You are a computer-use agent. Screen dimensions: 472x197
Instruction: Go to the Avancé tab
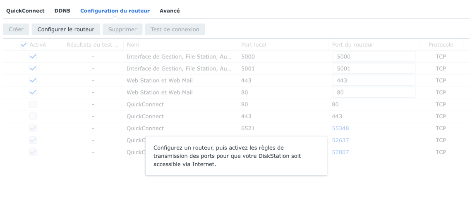tap(170, 11)
